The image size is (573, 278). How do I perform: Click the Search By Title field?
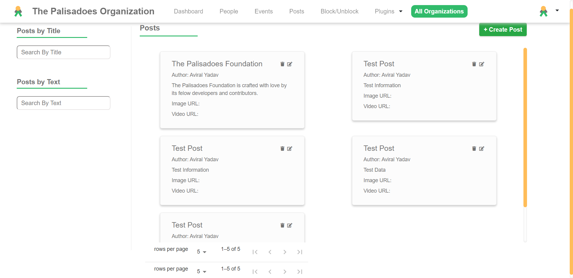(x=63, y=52)
